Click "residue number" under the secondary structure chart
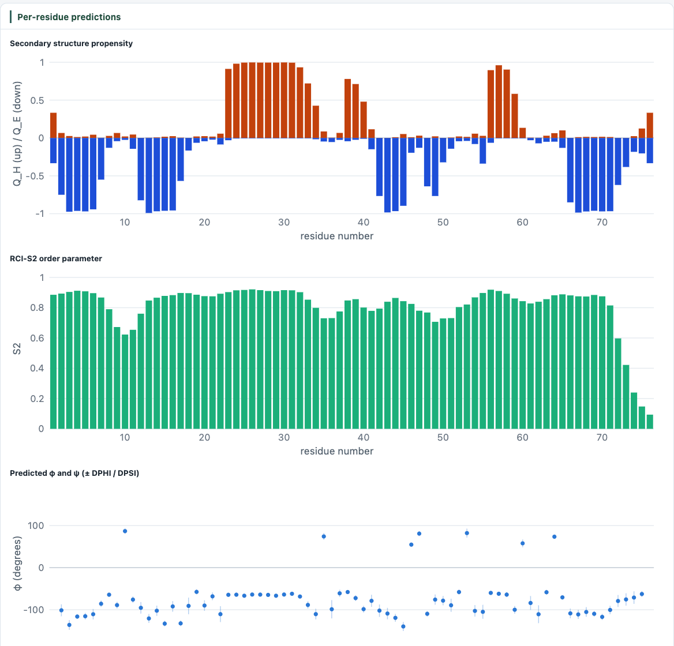674x646 pixels. click(336, 236)
